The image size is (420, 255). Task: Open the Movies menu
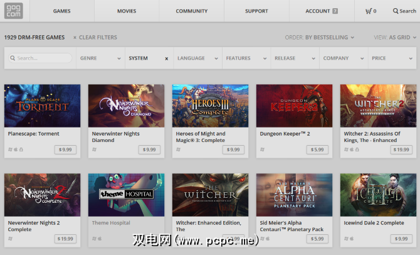tap(127, 11)
